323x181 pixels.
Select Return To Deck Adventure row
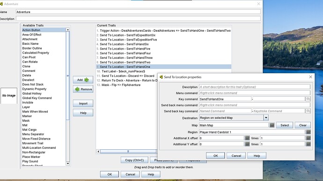127,80
